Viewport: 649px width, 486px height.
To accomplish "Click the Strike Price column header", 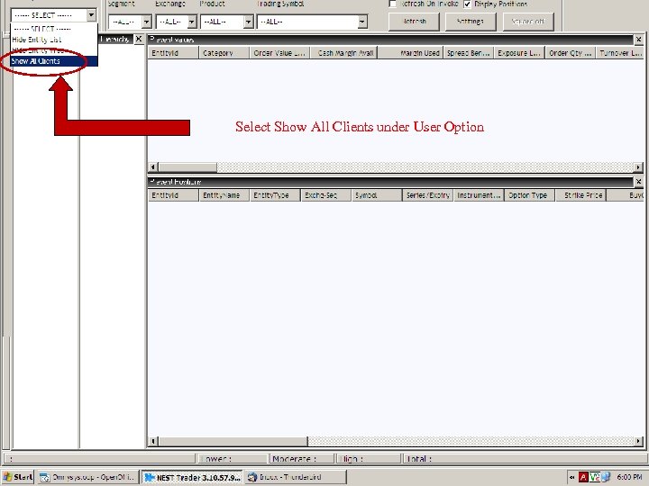I will (580, 195).
